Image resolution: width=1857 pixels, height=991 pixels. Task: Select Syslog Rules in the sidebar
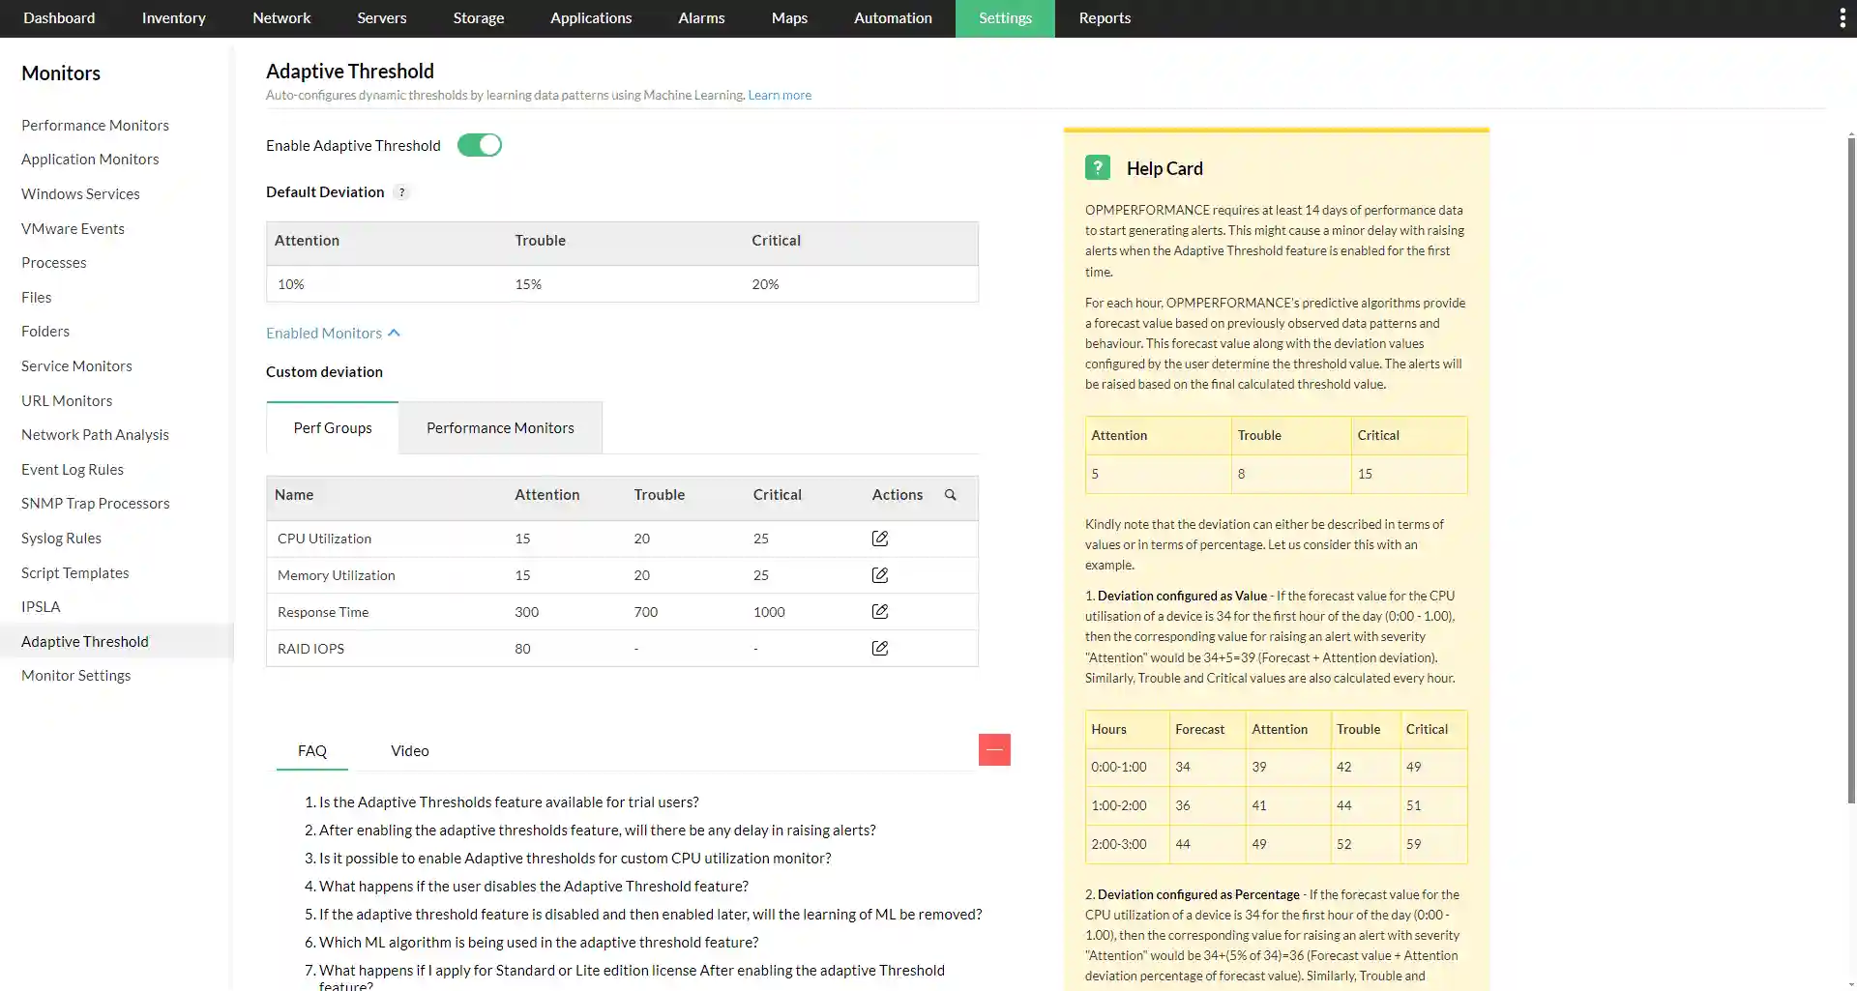point(61,538)
